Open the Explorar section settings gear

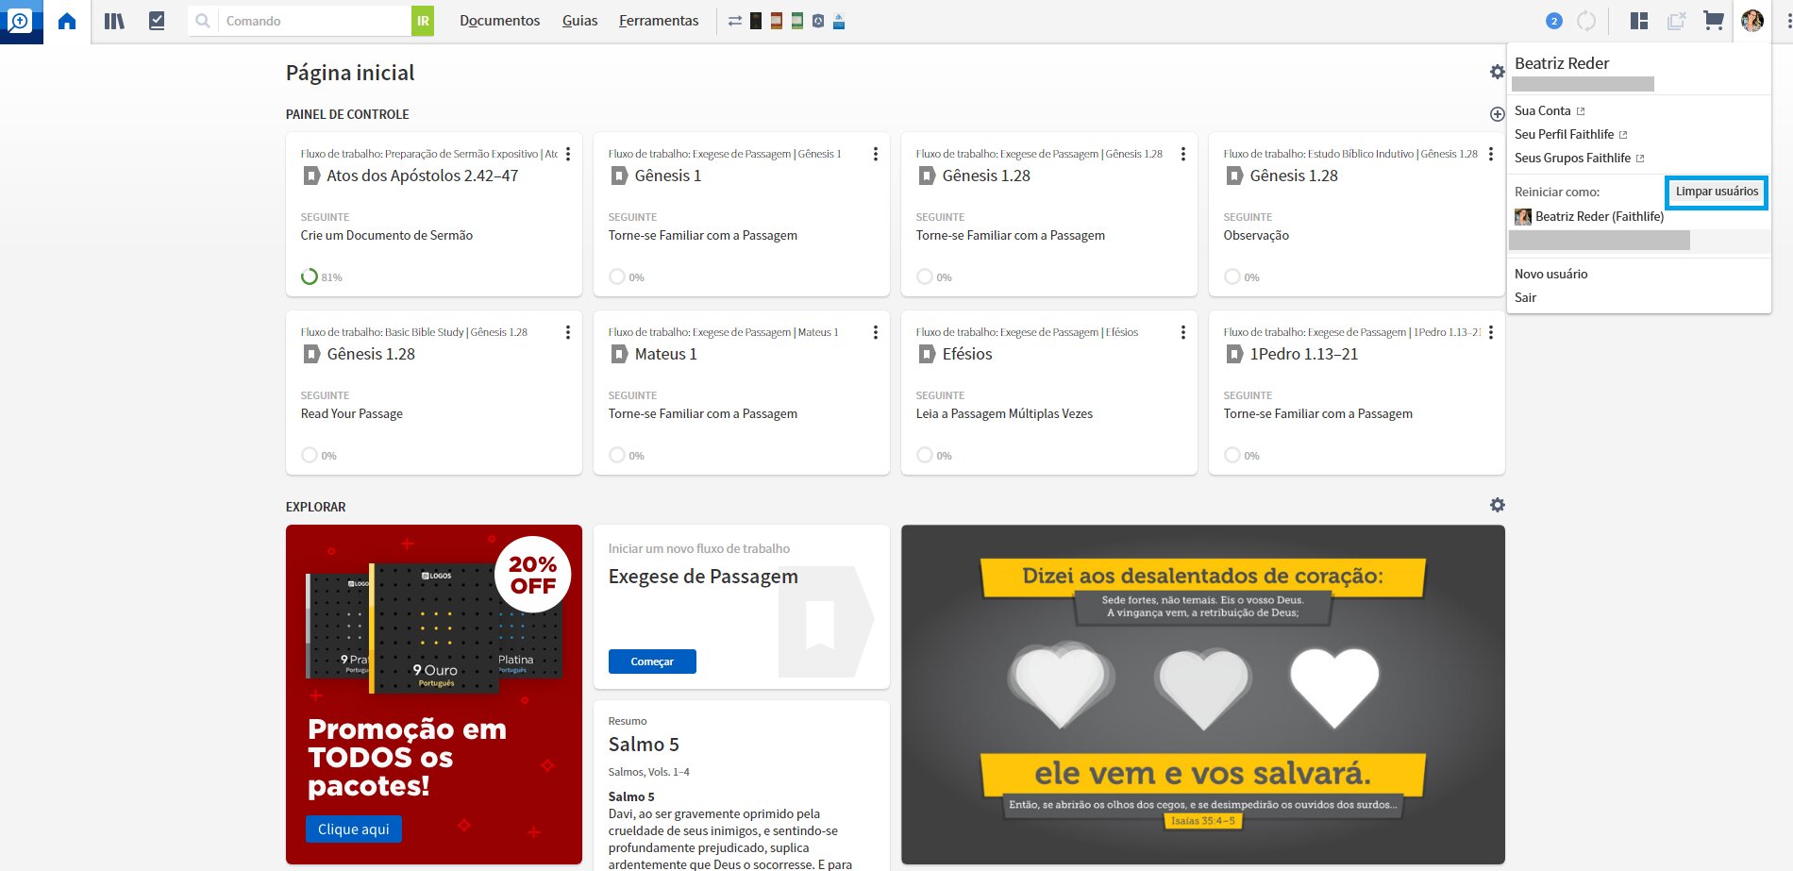pos(1497,505)
